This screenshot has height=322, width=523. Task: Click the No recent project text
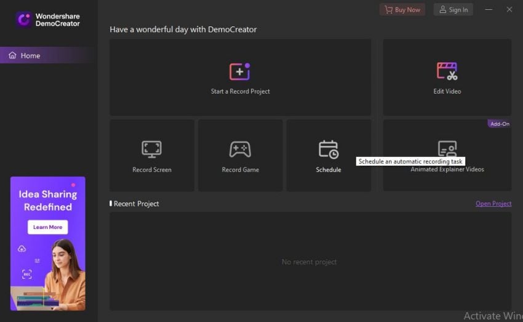(x=309, y=262)
